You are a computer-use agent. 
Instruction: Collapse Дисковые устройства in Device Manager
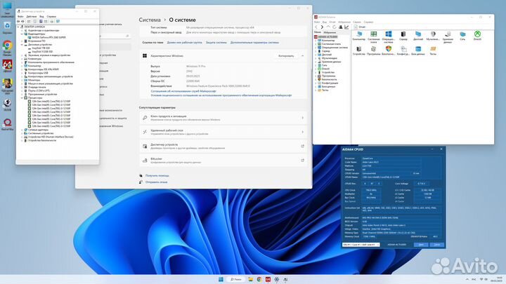(22, 44)
